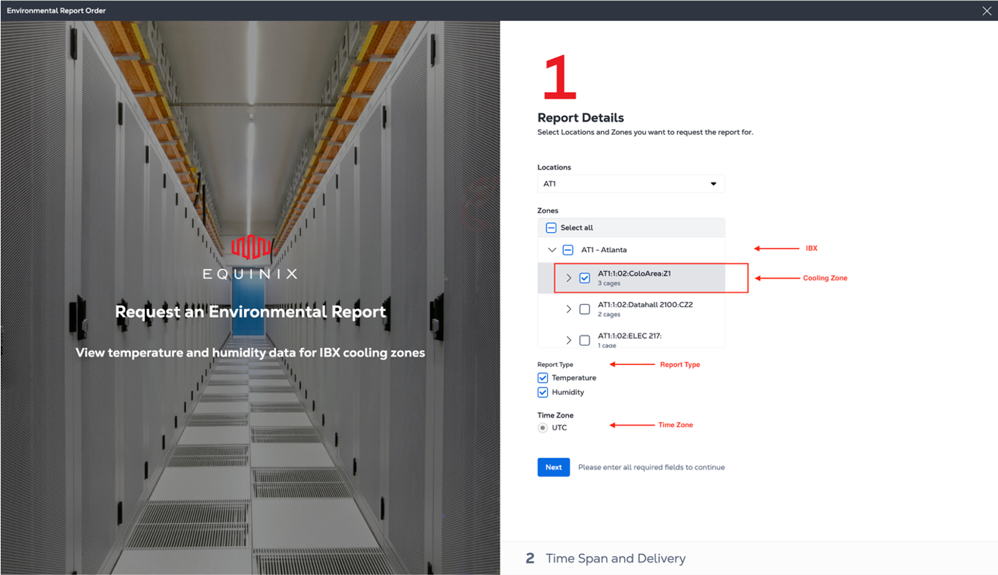This screenshot has height=575, width=998.
Task: Expand the AT1:1:02:ColoArea:Z1 zone
Action: (x=569, y=278)
